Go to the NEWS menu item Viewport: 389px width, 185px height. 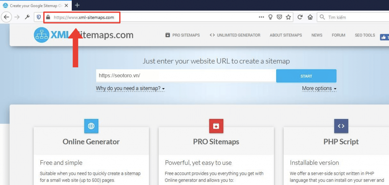pos(317,35)
